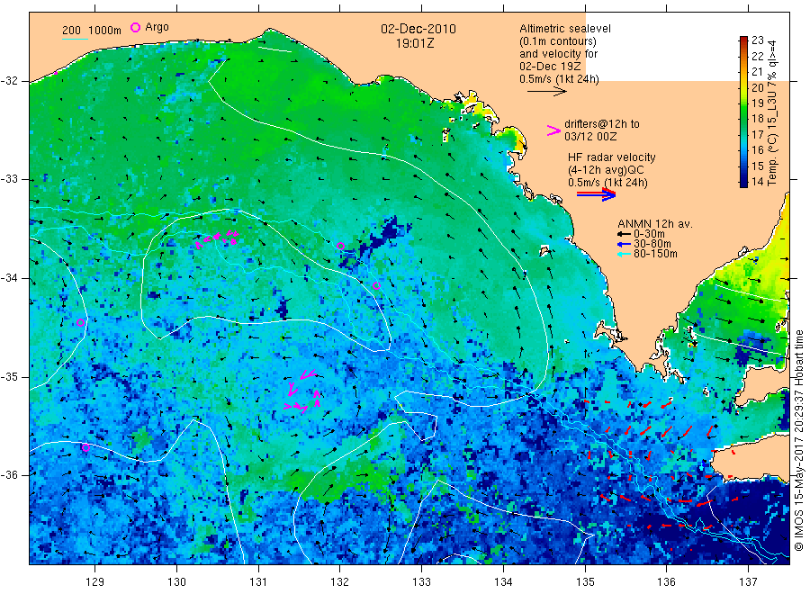Viewport: 810px width, 594px height.
Task: Click the blue 30-80m ANMN legend arrow
Action: 624,244
